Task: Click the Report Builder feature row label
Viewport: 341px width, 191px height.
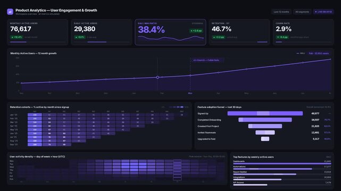Action: tap(240, 172)
